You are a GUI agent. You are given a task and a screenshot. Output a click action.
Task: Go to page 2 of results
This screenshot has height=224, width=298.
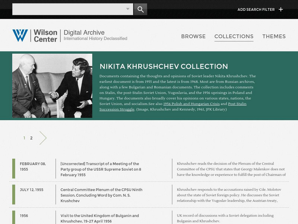[x=31, y=138]
